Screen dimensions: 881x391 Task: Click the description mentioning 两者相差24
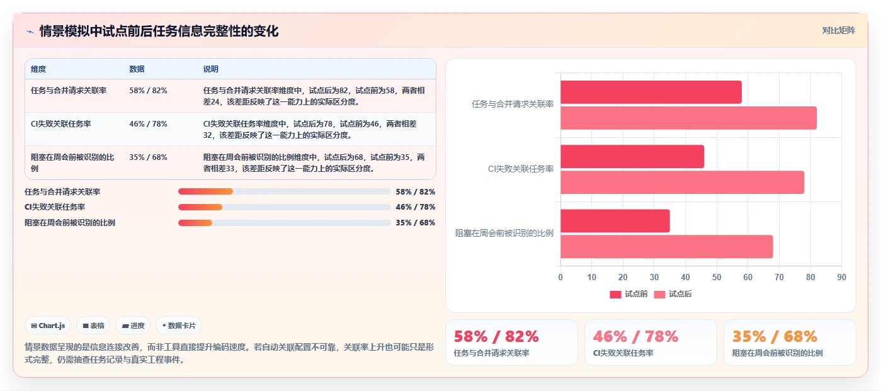tap(314, 96)
